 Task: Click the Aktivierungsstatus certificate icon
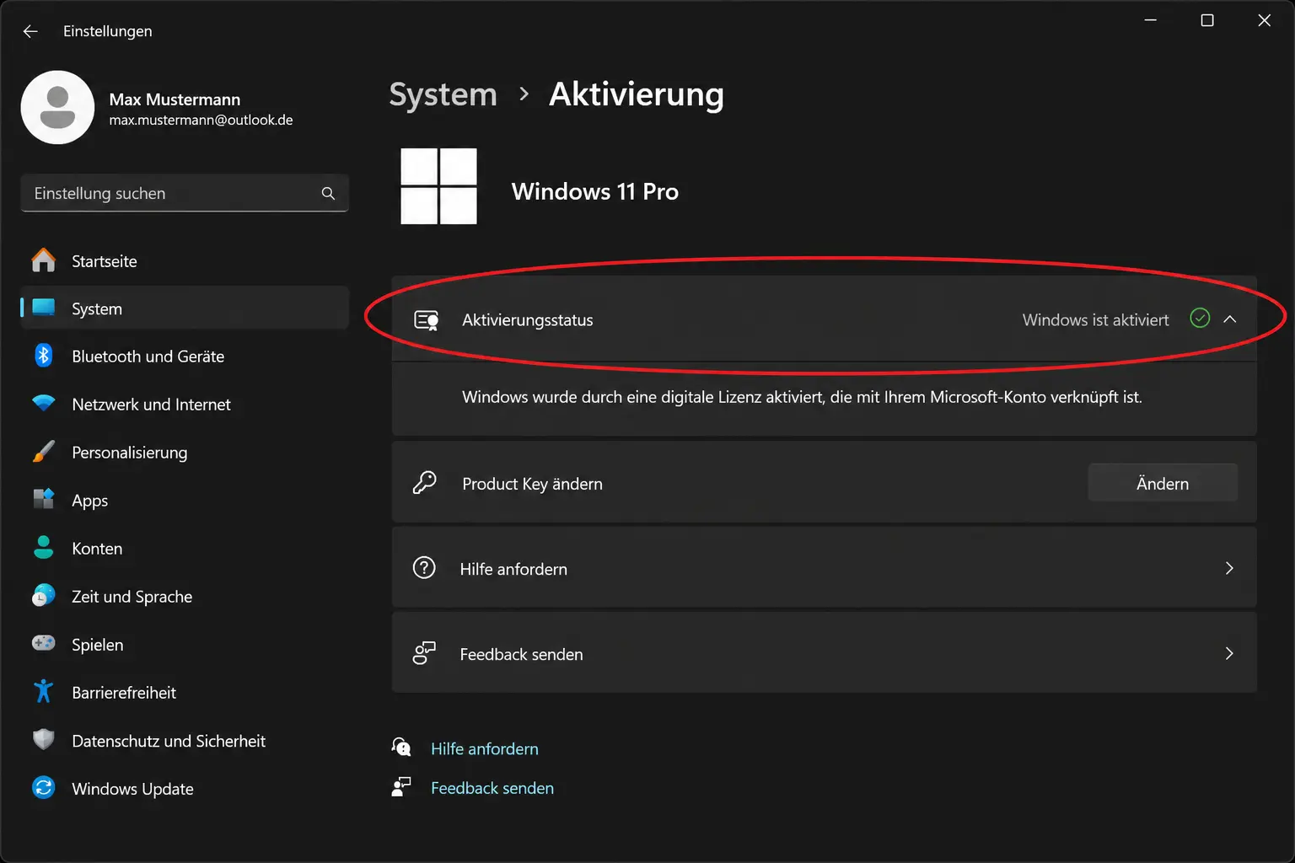pos(427,320)
